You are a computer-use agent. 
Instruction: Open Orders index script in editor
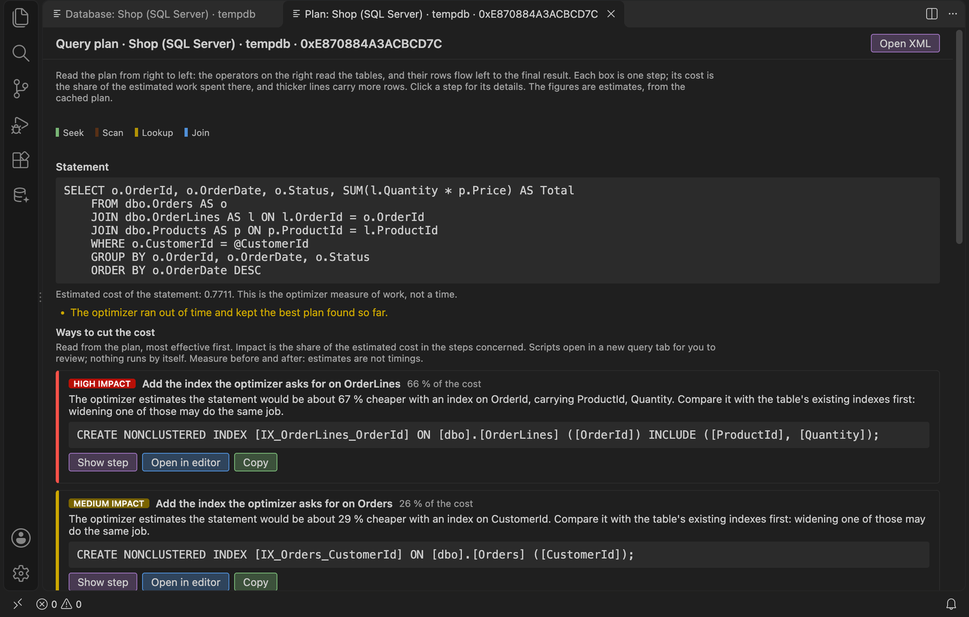[185, 582]
